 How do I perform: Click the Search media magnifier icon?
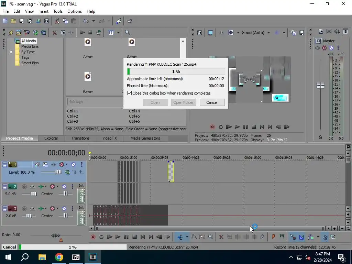[x=128, y=33]
